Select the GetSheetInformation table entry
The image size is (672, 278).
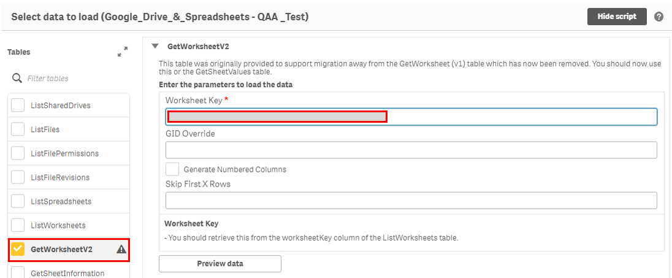69,271
